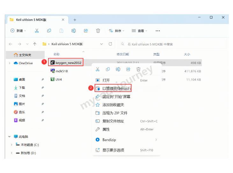This screenshot has width=233, height=173.
Task: Click the toolbar Rename icon
Action: (x=74, y=31)
